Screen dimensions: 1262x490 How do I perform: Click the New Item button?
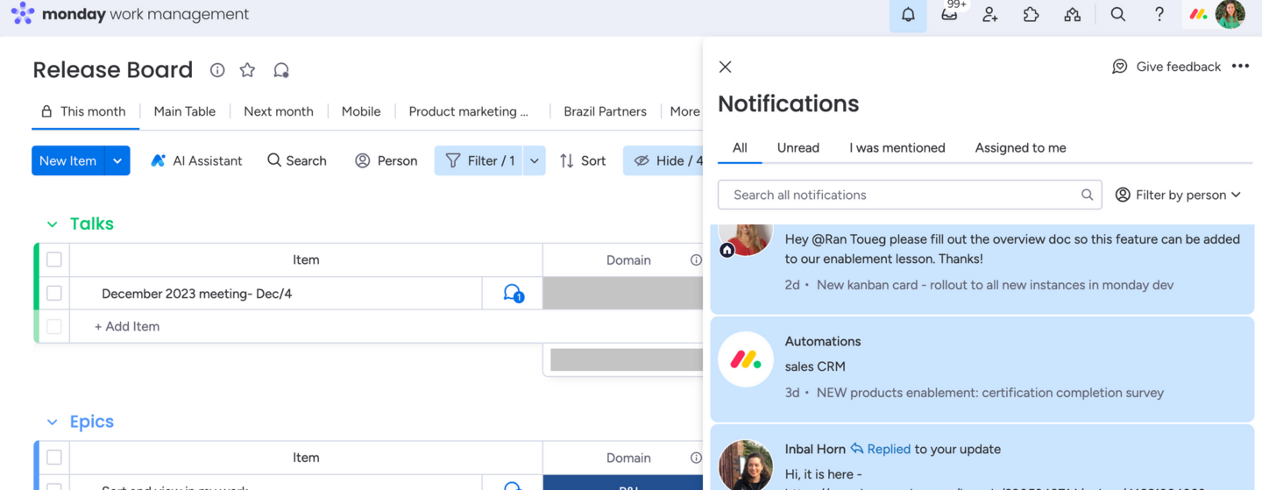(x=67, y=160)
